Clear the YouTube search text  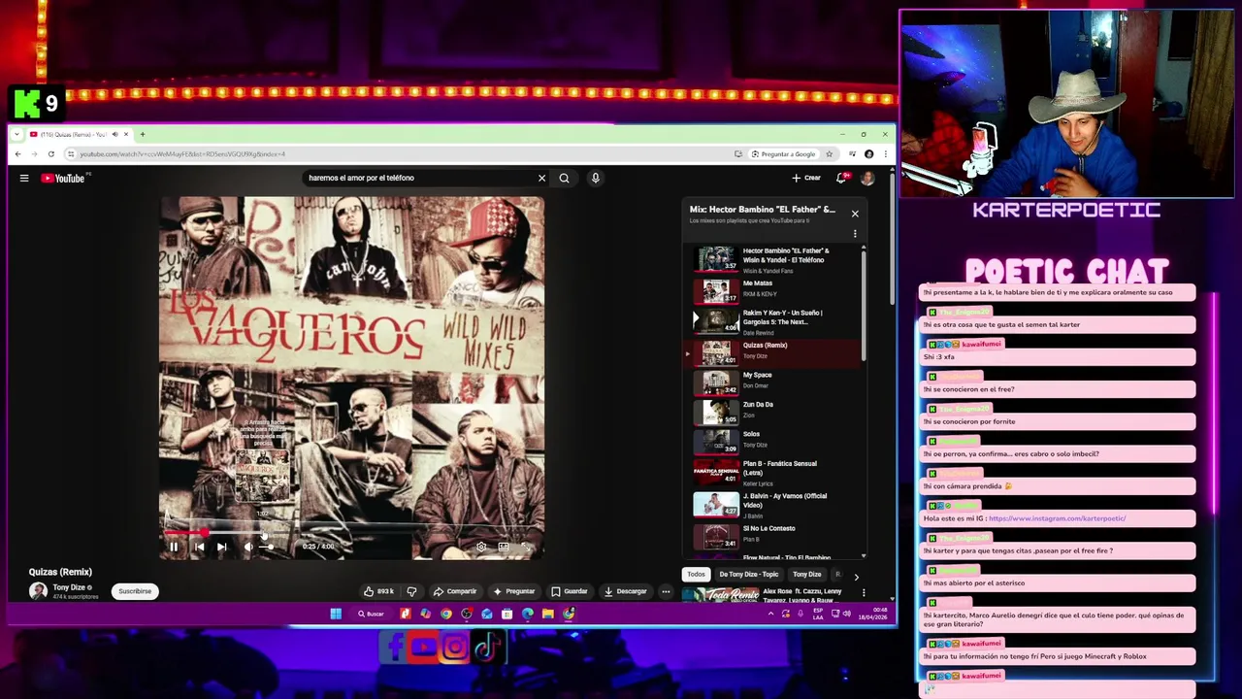tap(541, 178)
